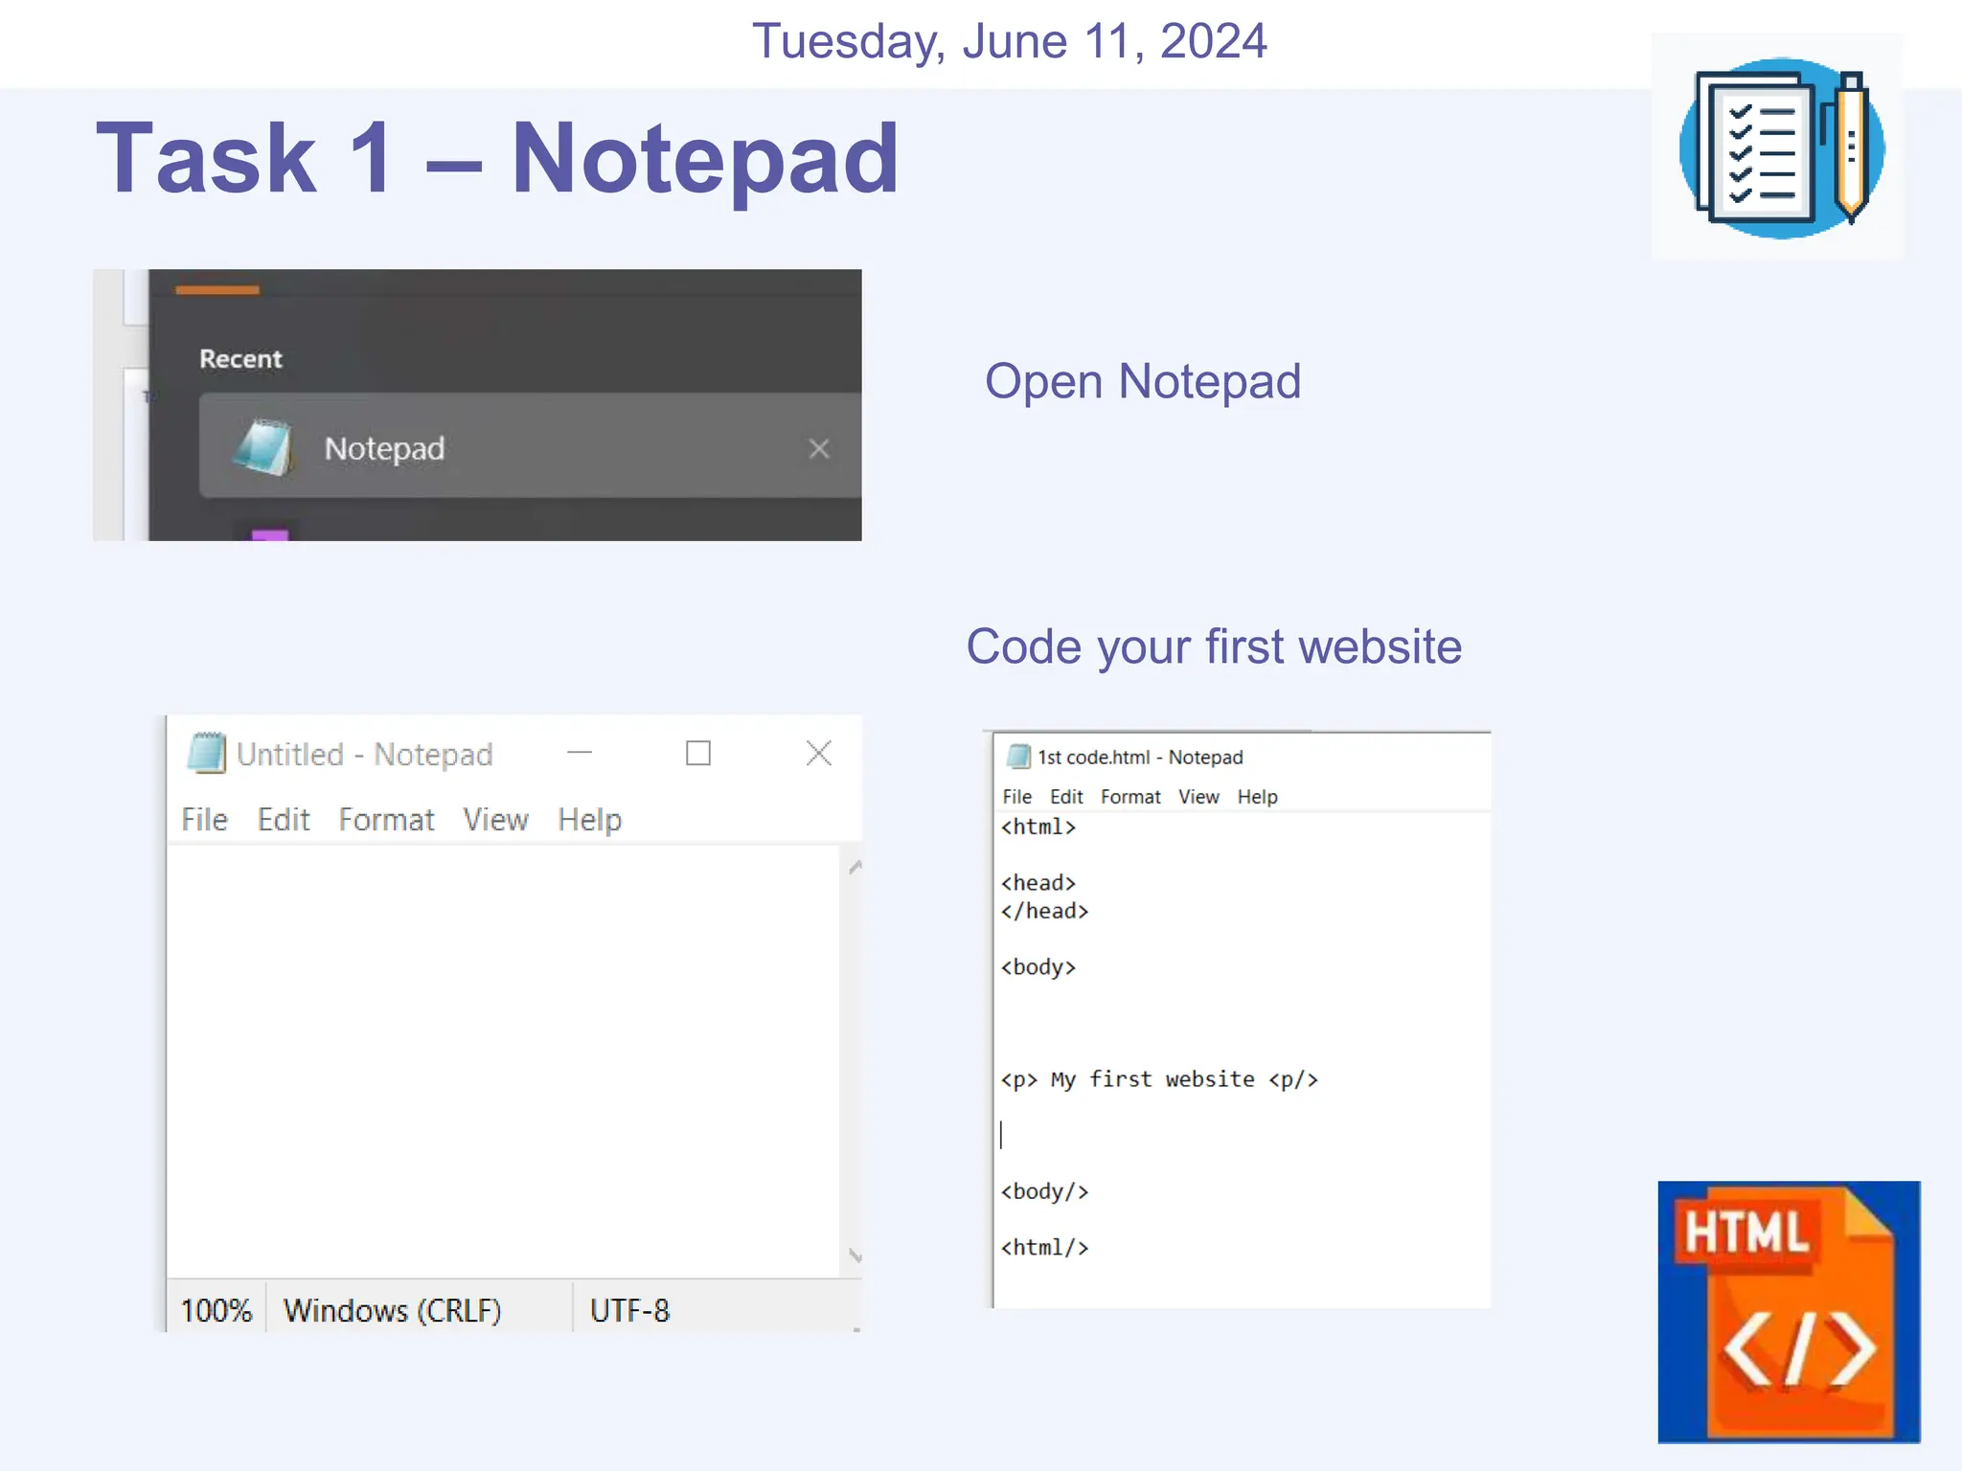
Task: Open File menu in Untitled Notepad
Action: coord(205,820)
